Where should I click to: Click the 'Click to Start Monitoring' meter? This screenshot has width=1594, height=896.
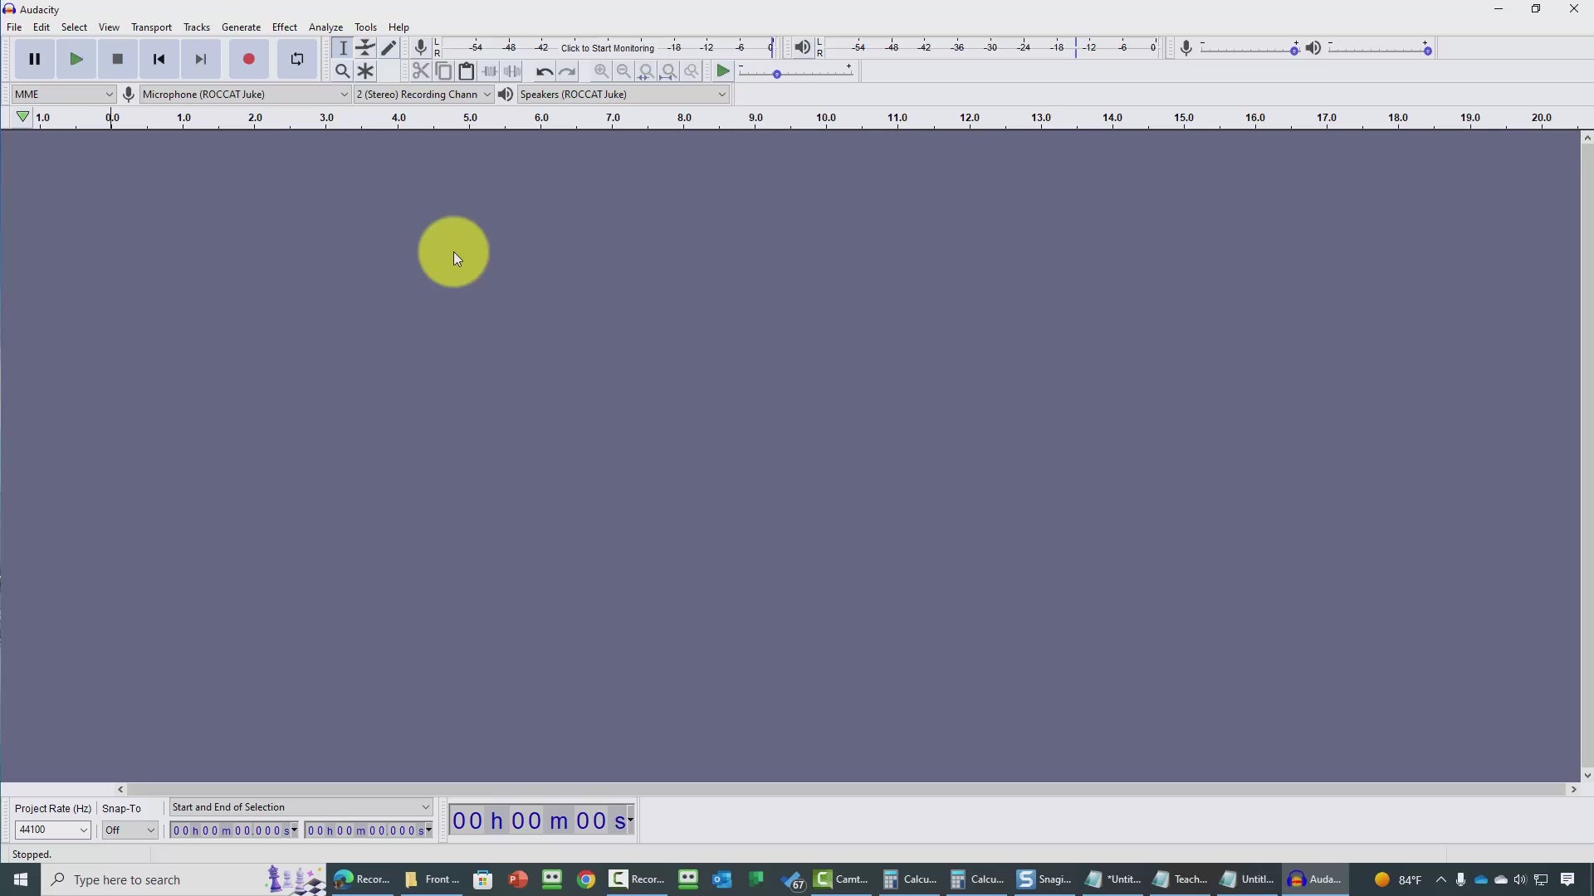click(x=607, y=48)
